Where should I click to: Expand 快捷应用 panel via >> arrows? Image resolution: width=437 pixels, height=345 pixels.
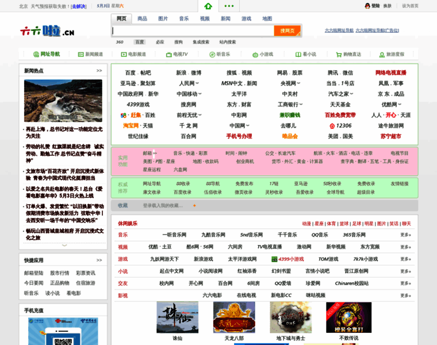[99, 260]
